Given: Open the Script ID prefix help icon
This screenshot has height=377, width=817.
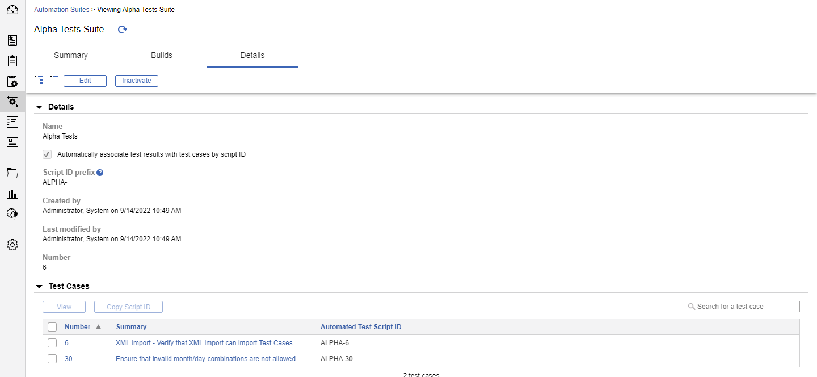Looking at the screenshot, I should click(100, 173).
